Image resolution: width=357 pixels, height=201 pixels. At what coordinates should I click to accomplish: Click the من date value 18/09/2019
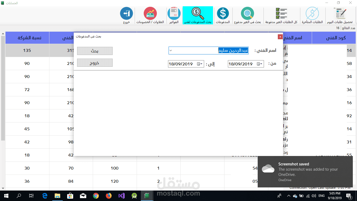pyautogui.click(x=240, y=64)
